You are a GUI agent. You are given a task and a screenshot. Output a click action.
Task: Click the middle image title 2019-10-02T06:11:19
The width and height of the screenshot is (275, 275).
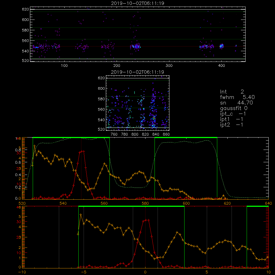point(137,72)
